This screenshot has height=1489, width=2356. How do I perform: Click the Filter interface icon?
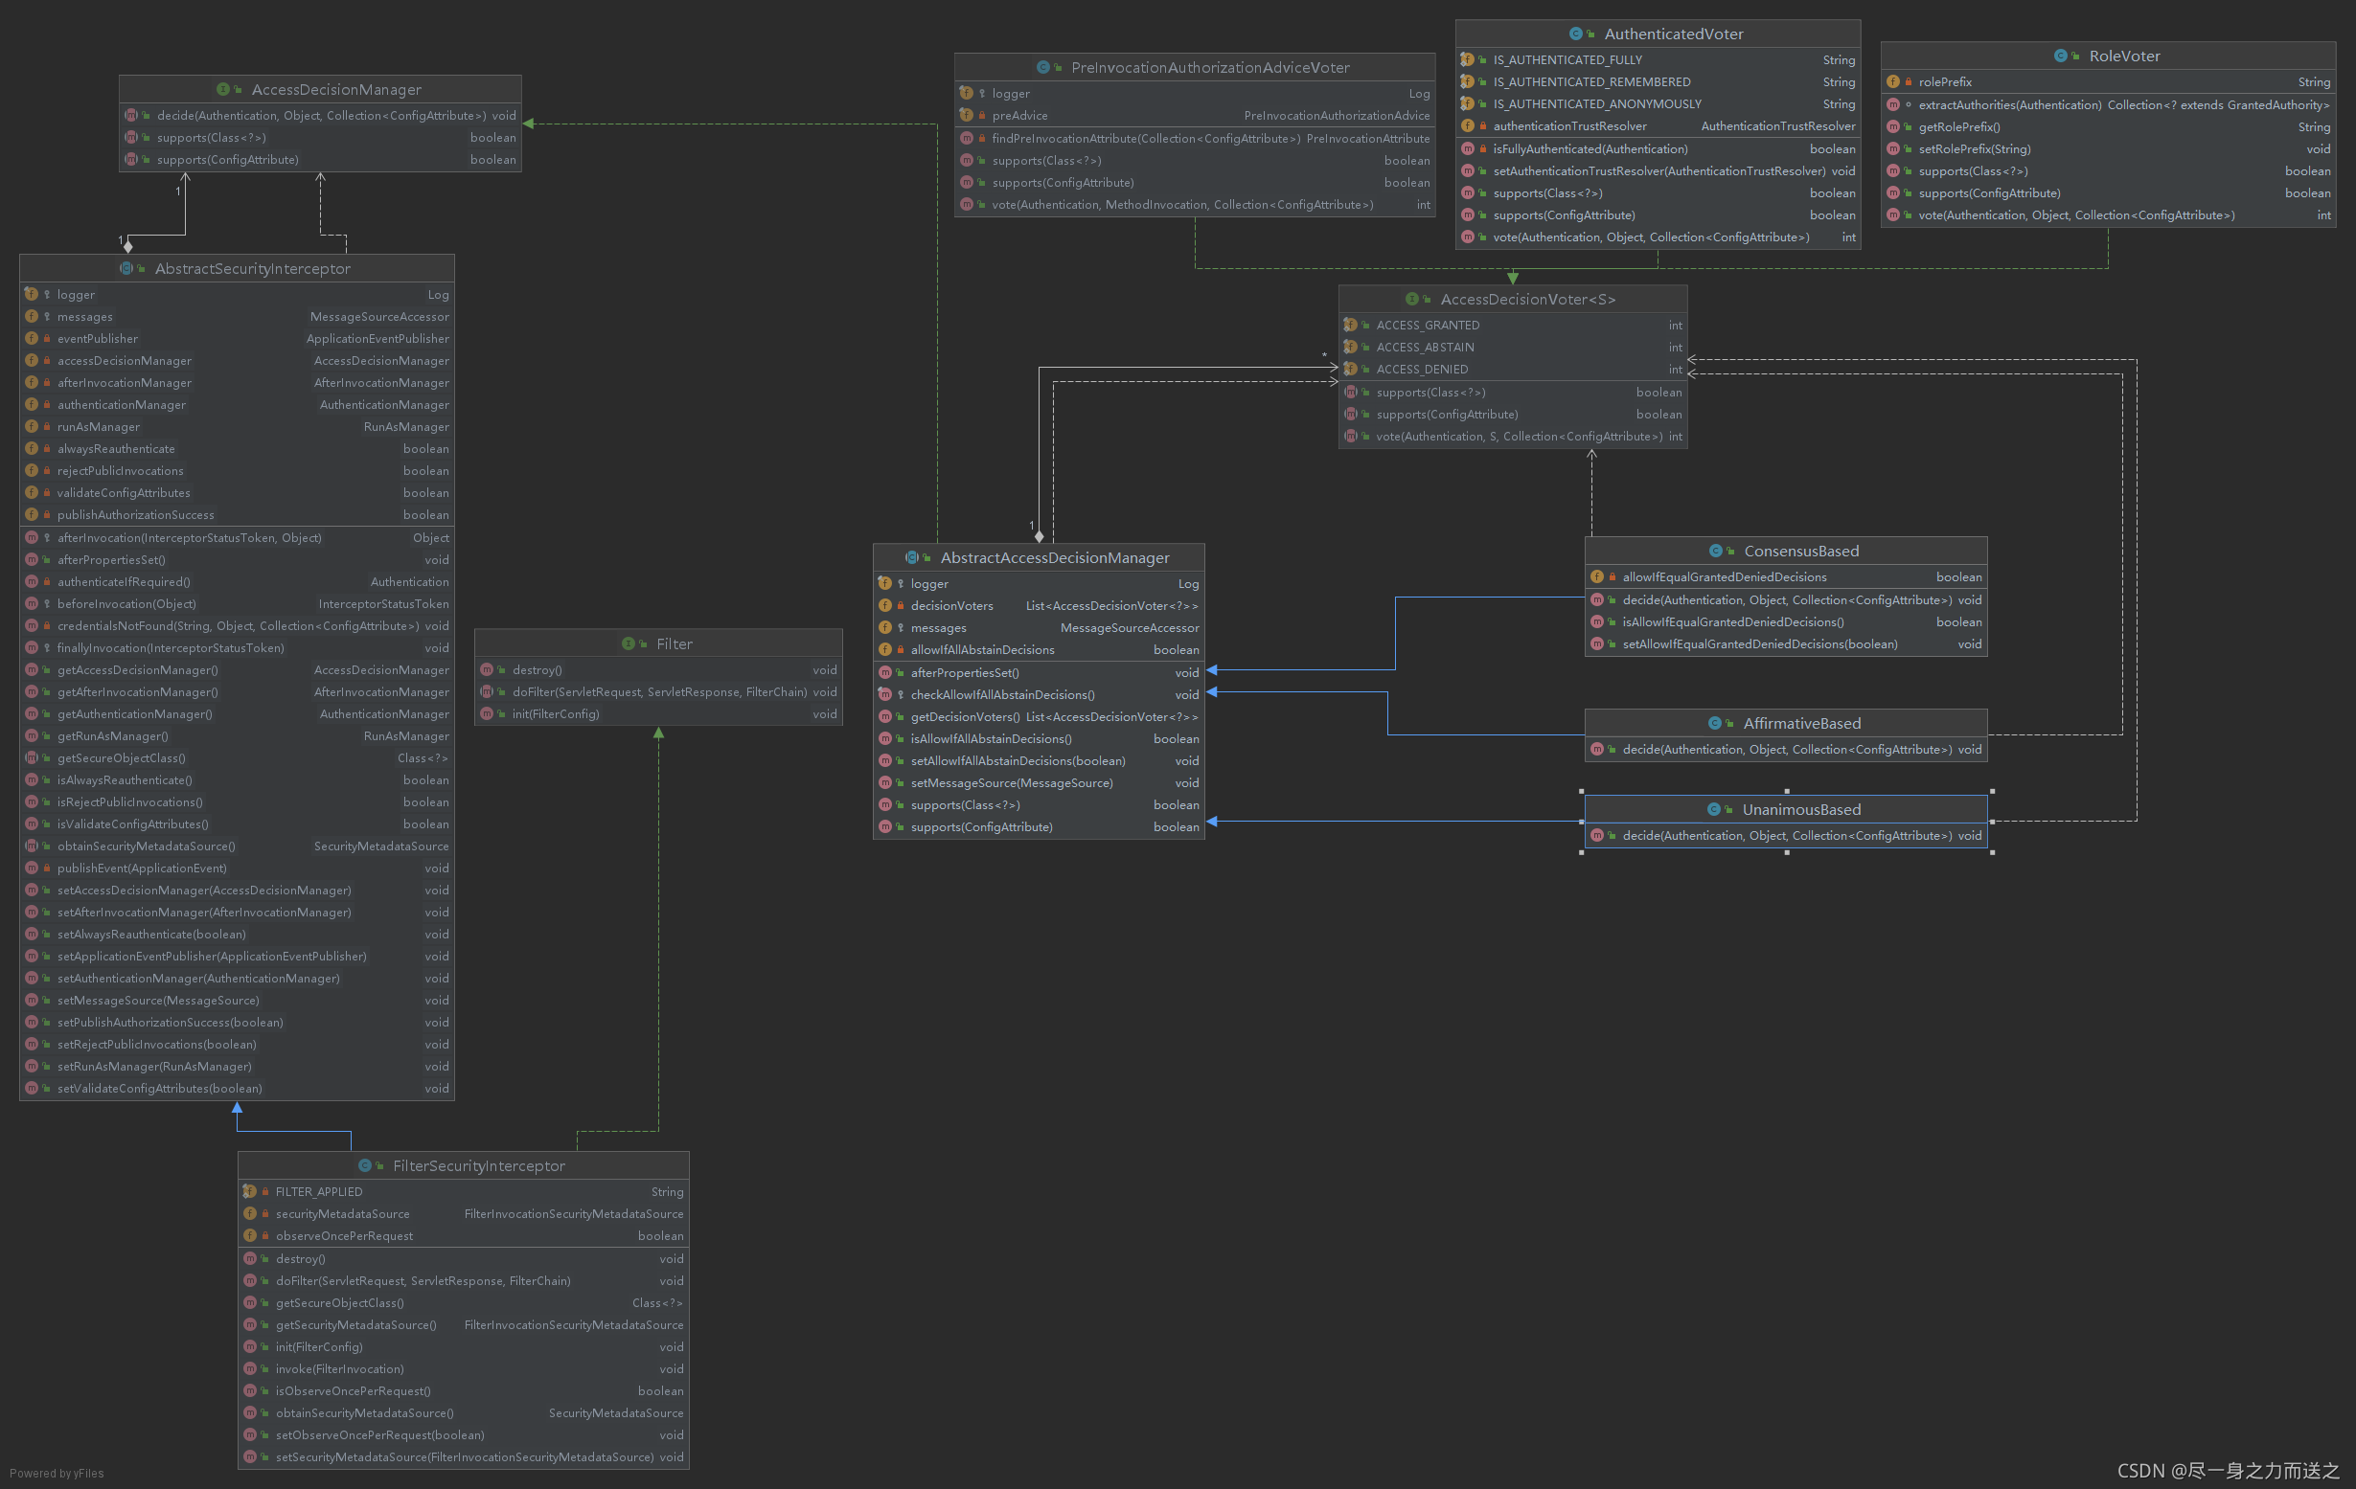point(629,643)
